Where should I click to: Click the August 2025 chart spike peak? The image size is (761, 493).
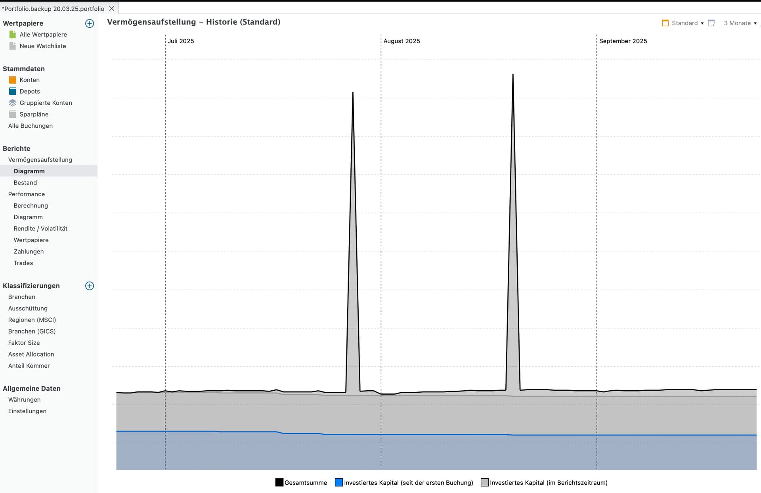point(513,75)
